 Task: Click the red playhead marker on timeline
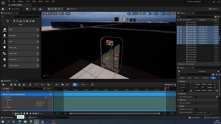tap(165, 89)
